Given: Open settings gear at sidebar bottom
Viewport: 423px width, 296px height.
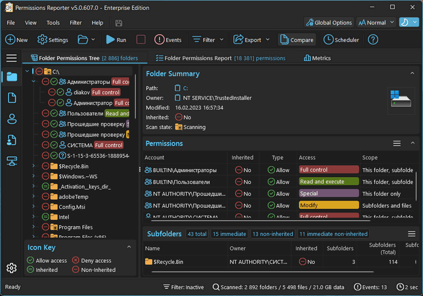Looking at the screenshot, I should (x=11, y=268).
